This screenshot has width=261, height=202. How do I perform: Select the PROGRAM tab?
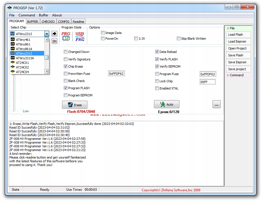click(x=16, y=21)
